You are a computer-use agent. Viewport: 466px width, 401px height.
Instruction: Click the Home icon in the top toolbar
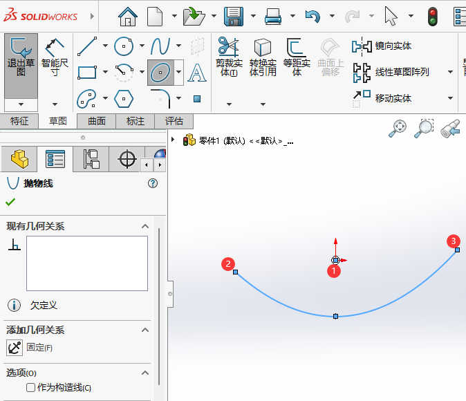[128, 17]
